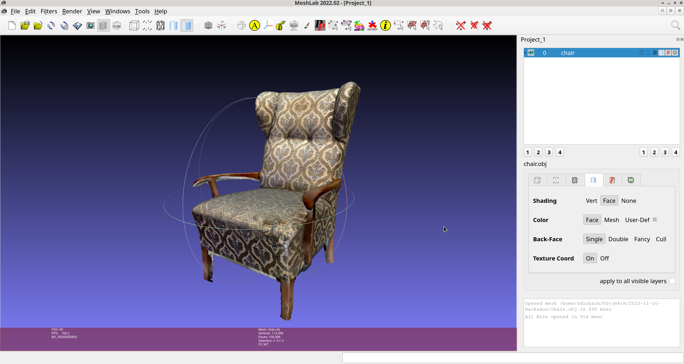Viewport: 684px width, 364px height.
Task: Open the Filters menu
Action: 49,11
